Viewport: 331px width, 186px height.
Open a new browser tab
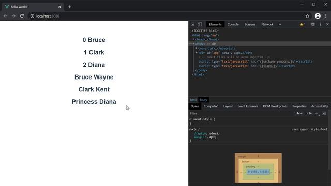(69, 7)
